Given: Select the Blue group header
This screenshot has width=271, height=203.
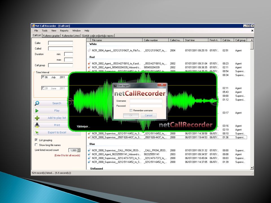Looking at the screenshot, I should (x=92, y=144).
